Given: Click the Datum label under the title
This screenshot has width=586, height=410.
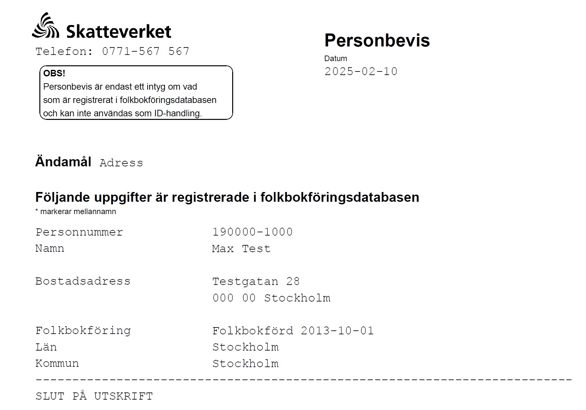Looking at the screenshot, I should (335, 58).
